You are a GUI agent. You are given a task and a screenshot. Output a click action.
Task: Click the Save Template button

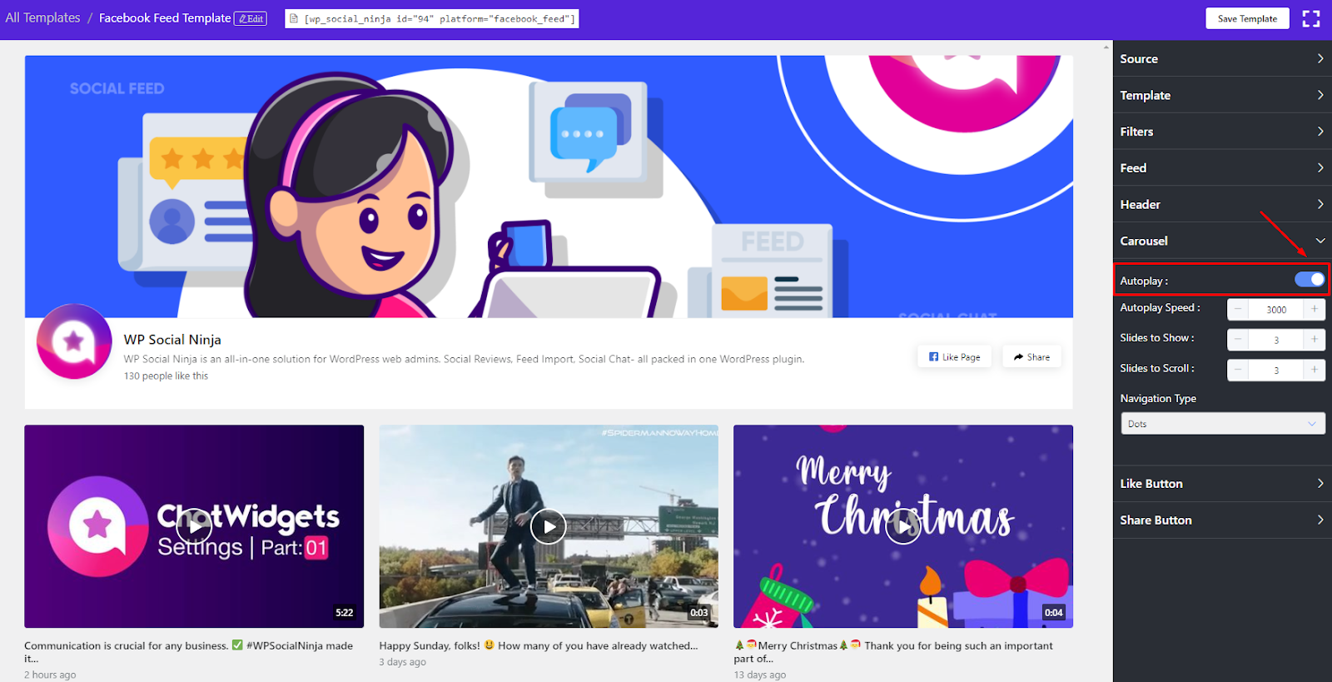[x=1247, y=18]
